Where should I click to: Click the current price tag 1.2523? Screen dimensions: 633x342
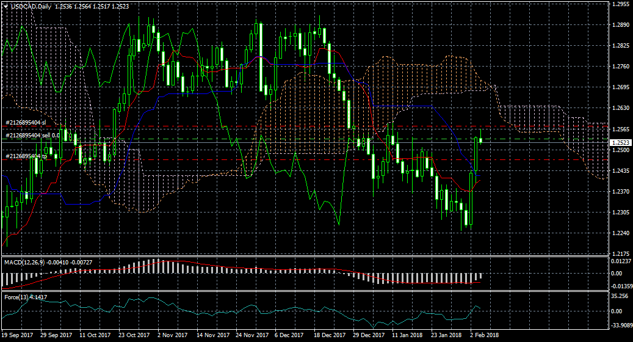pyautogui.click(x=620, y=142)
